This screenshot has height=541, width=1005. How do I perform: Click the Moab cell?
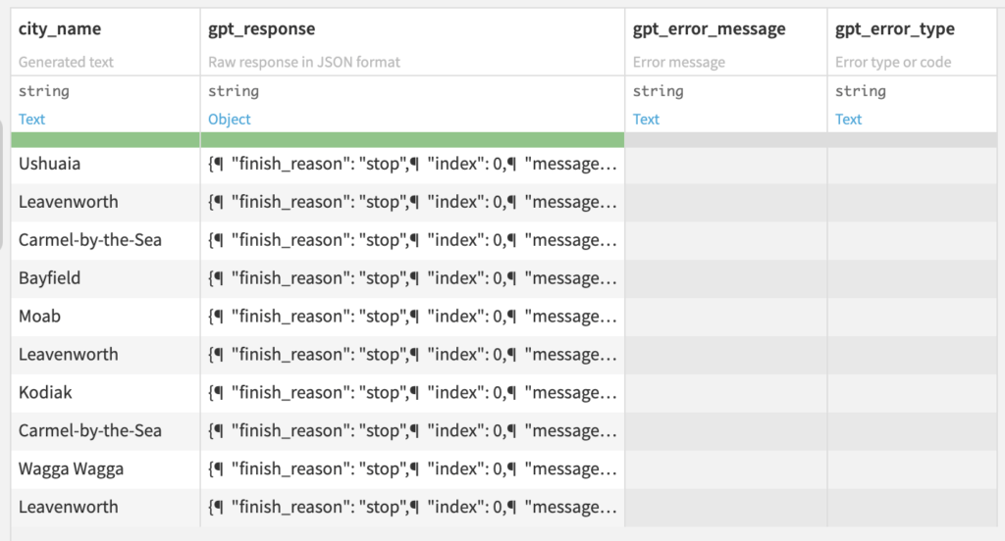40,317
